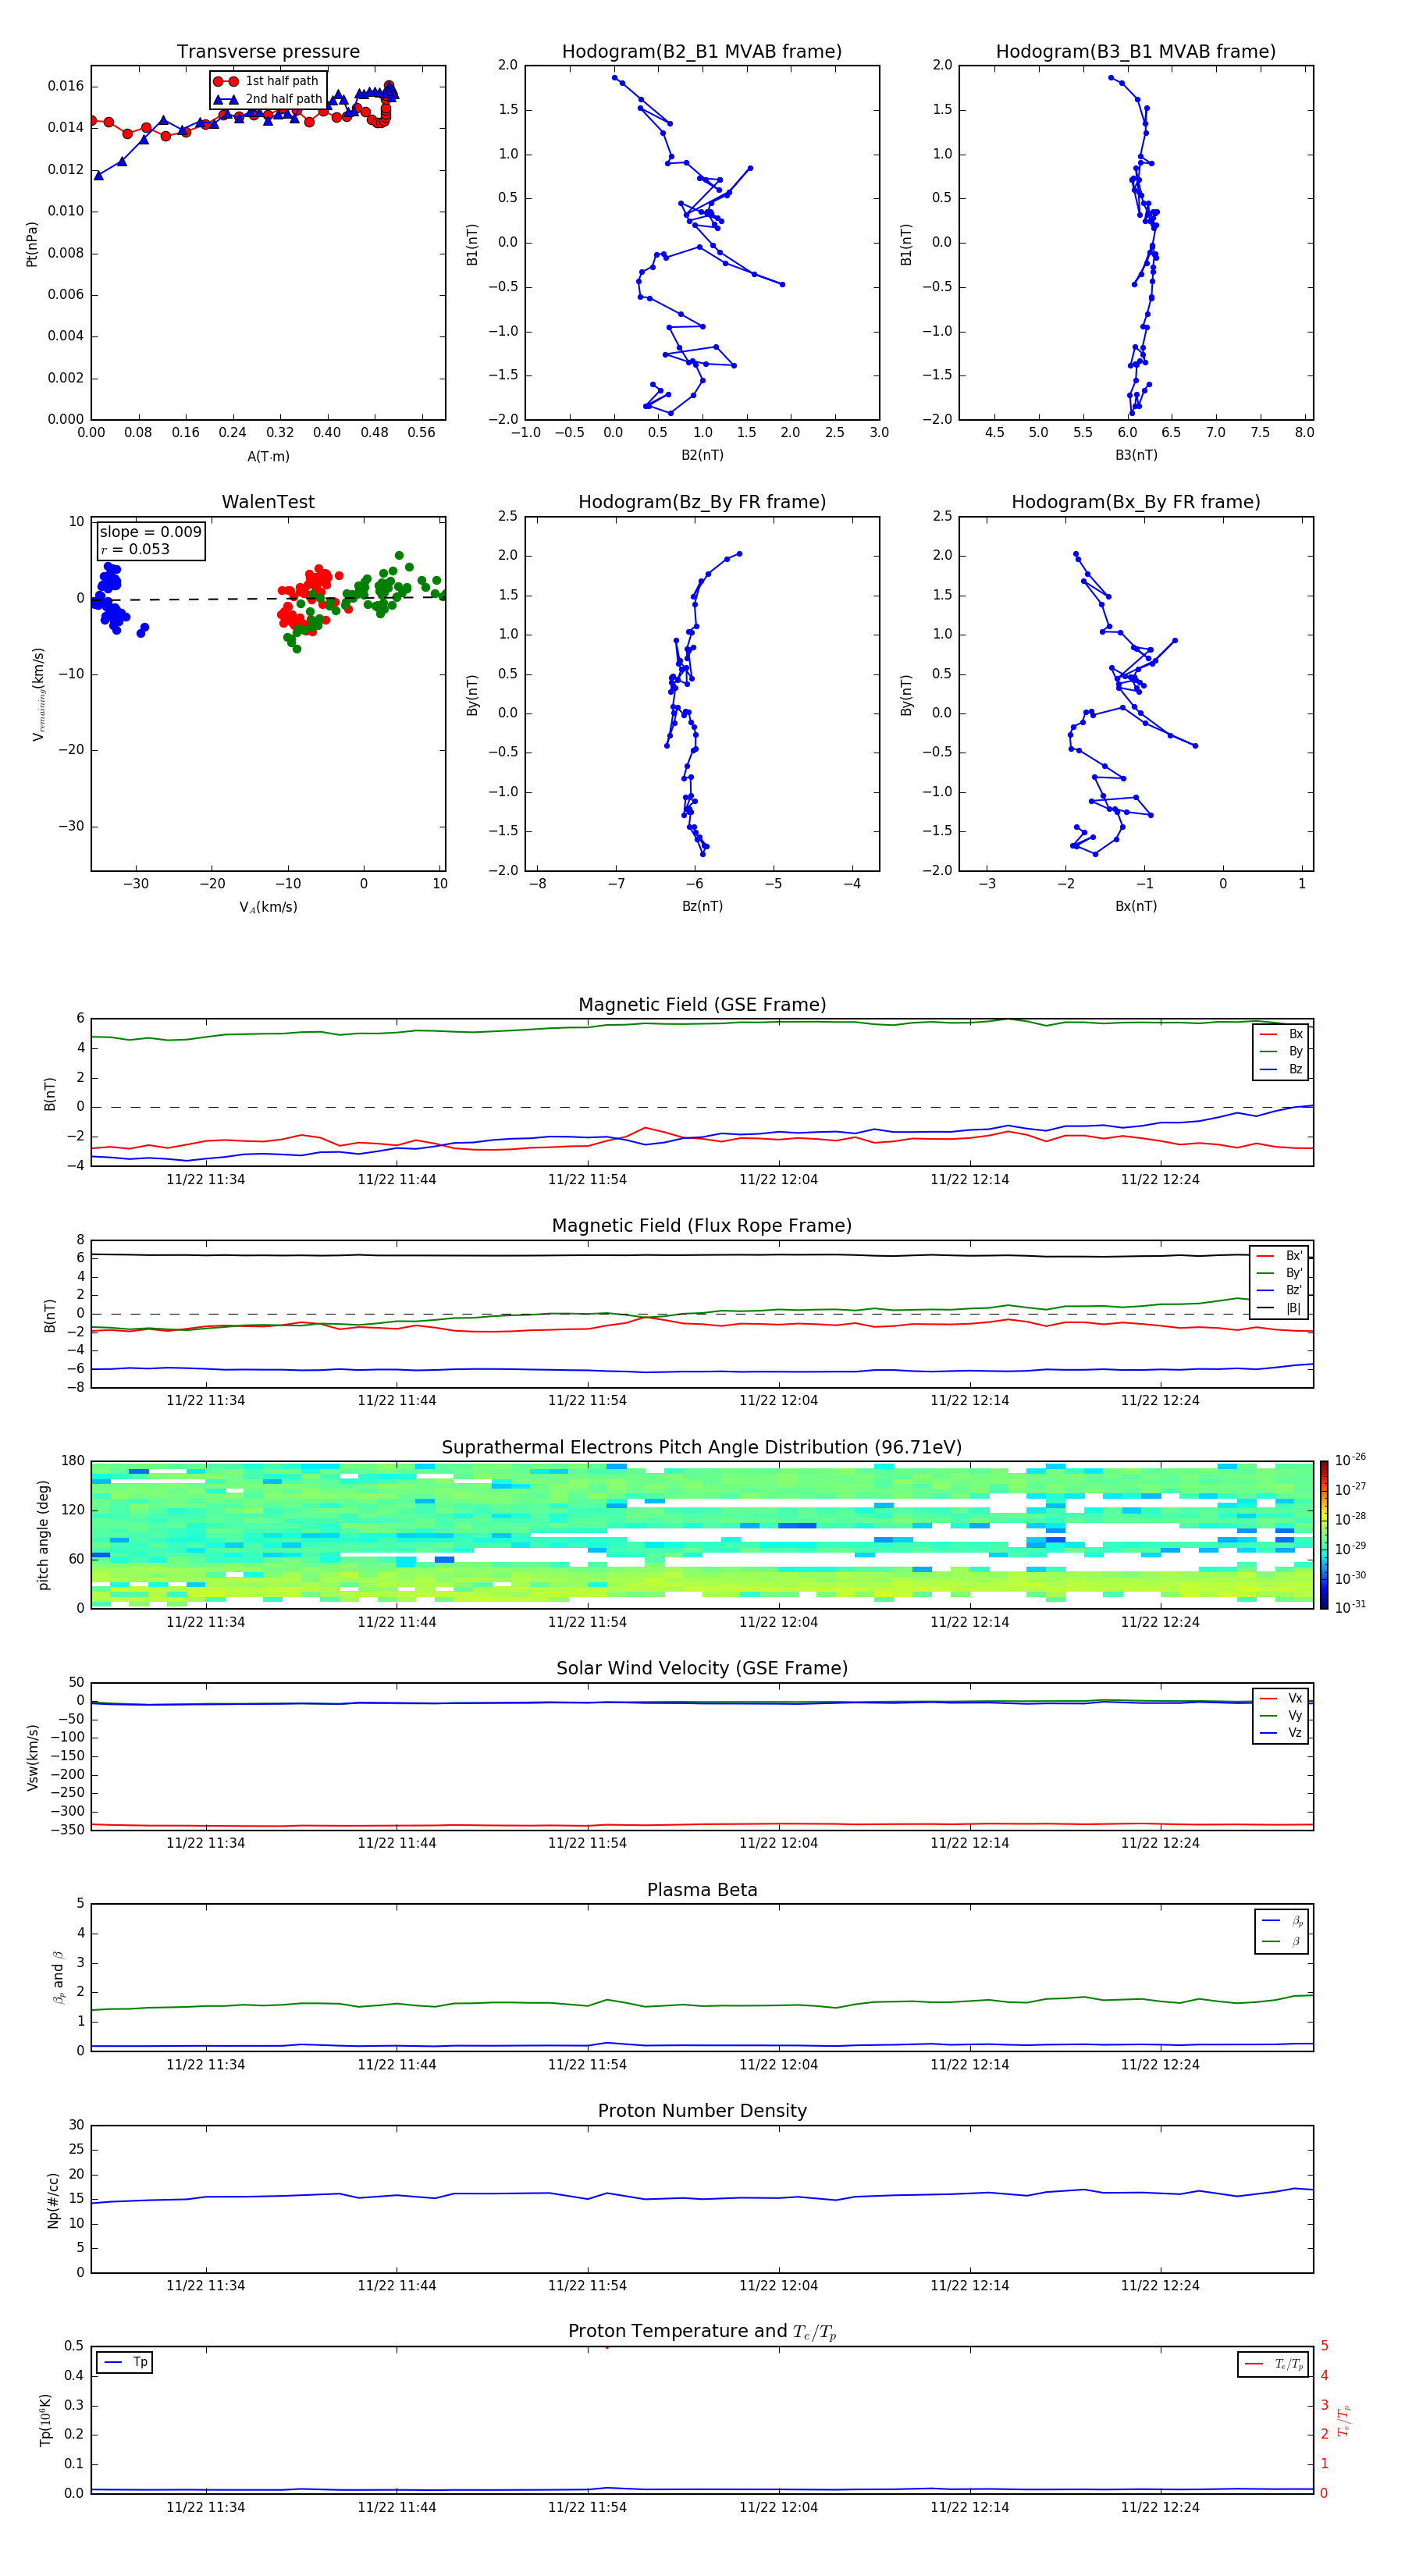
Task: Select the "Vx" velocity legend entry
Action: pyautogui.click(x=1281, y=1698)
